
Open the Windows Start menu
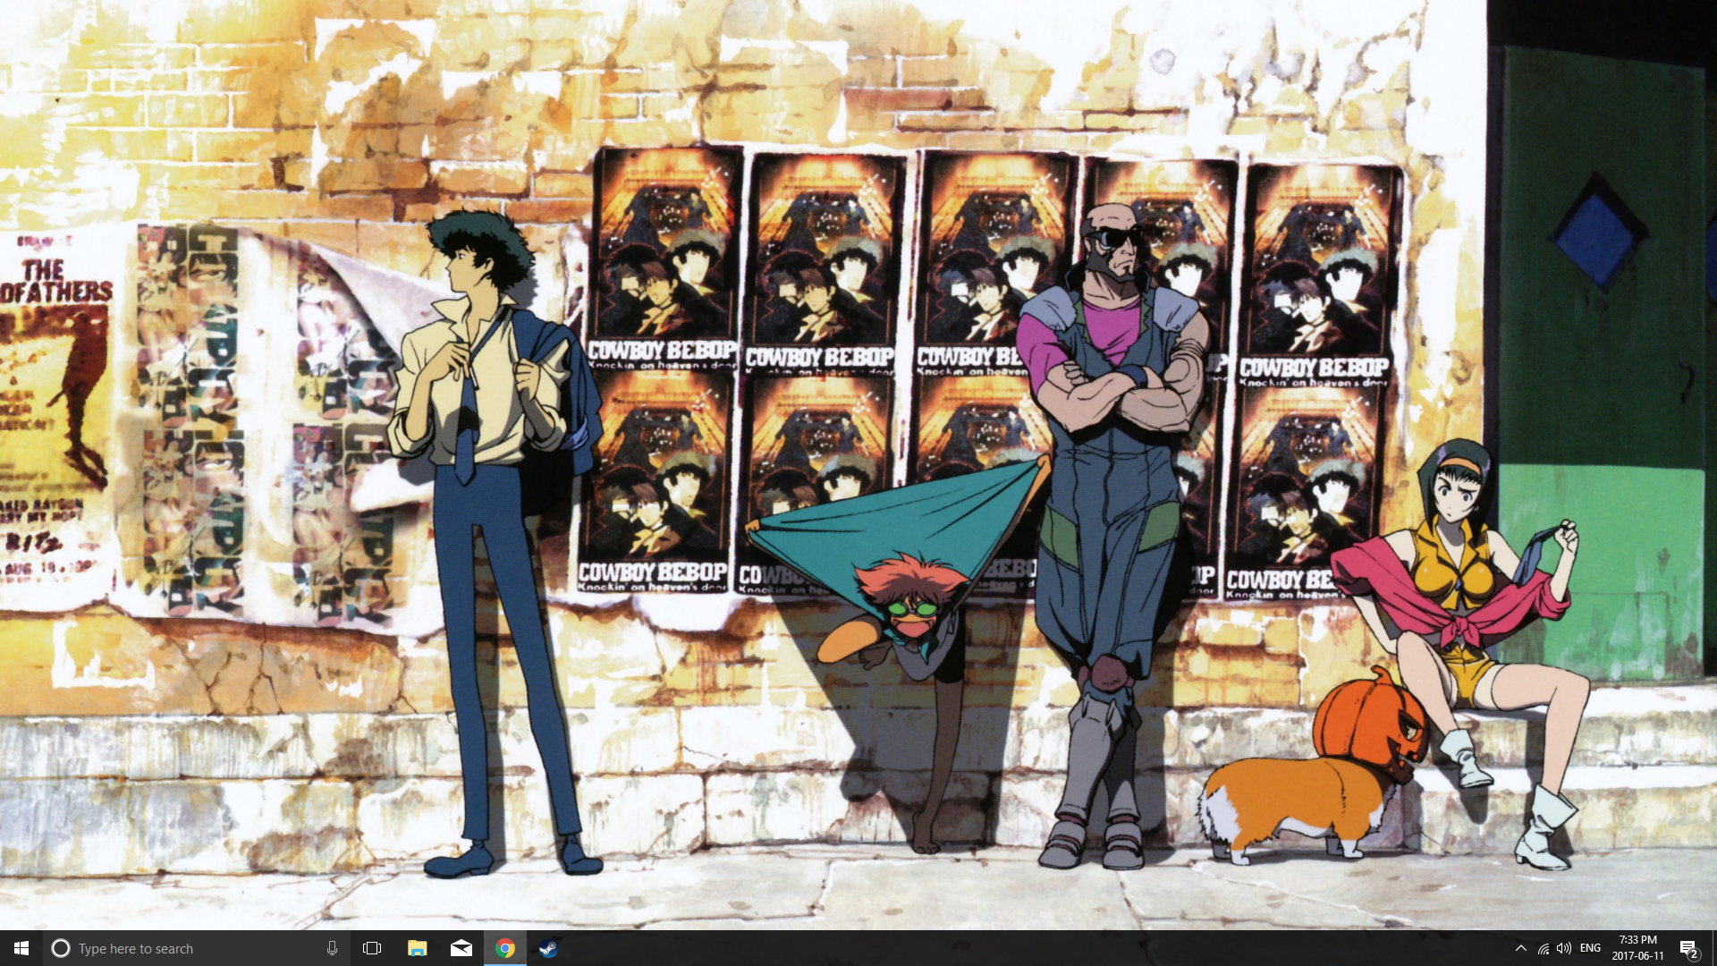tap(21, 948)
